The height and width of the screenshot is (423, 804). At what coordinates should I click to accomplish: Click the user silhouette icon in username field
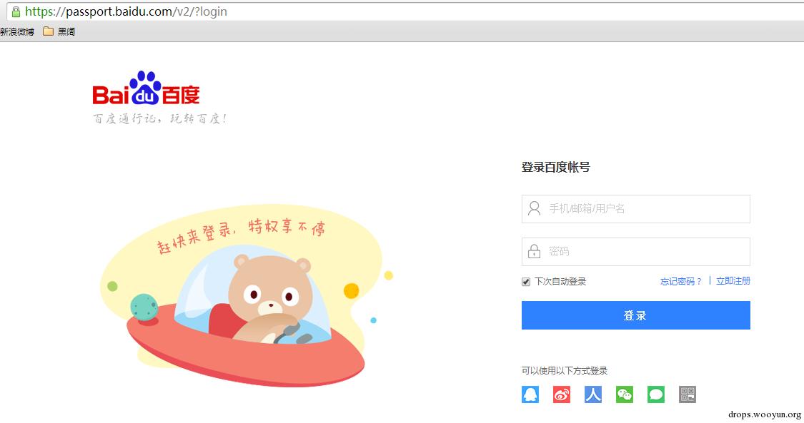coord(535,208)
